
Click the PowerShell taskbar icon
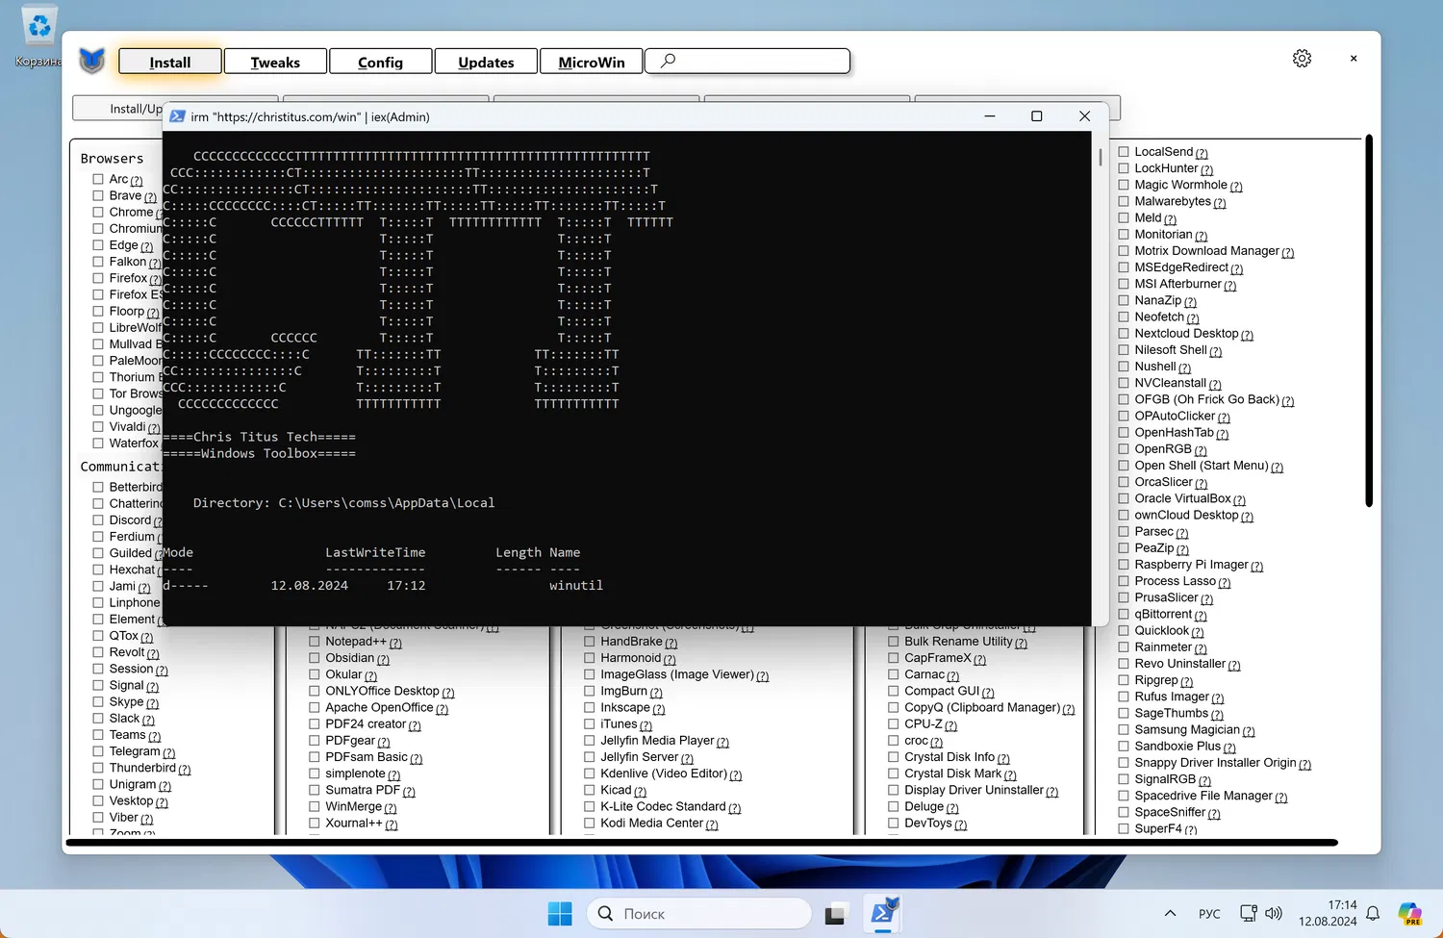(882, 913)
